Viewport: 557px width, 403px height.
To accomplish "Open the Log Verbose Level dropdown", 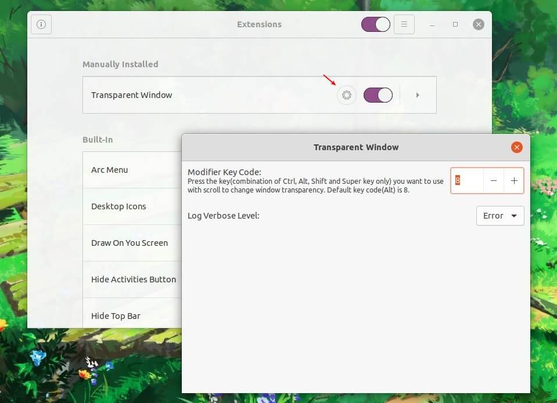I will pyautogui.click(x=499, y=216).
